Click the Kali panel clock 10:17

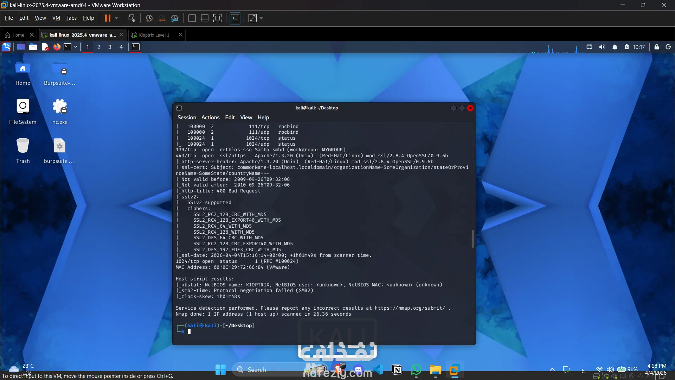(639, 47)
